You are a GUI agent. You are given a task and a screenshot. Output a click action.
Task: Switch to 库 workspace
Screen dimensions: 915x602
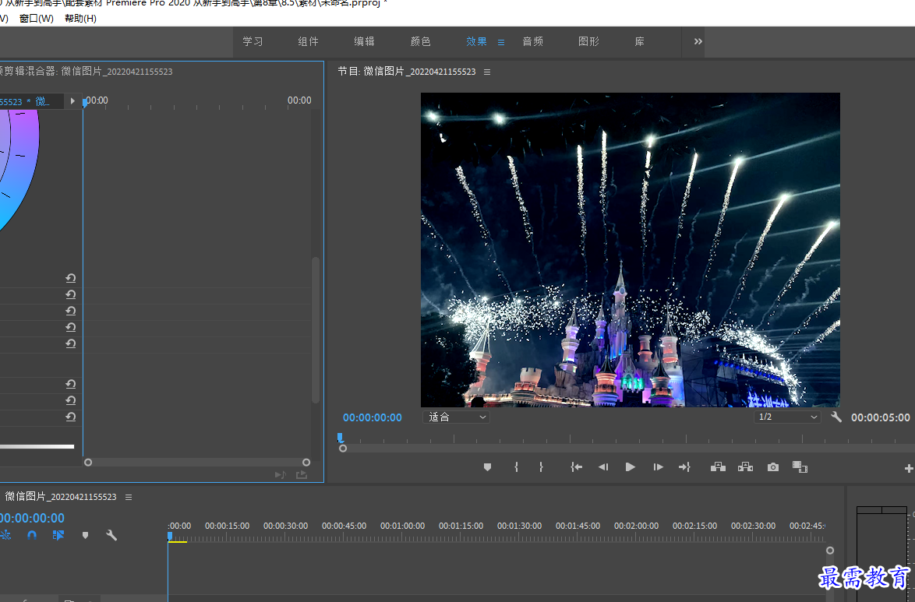[640, 41]
